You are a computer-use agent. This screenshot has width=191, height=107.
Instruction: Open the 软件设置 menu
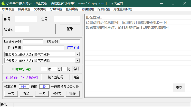tap(8, 9)
